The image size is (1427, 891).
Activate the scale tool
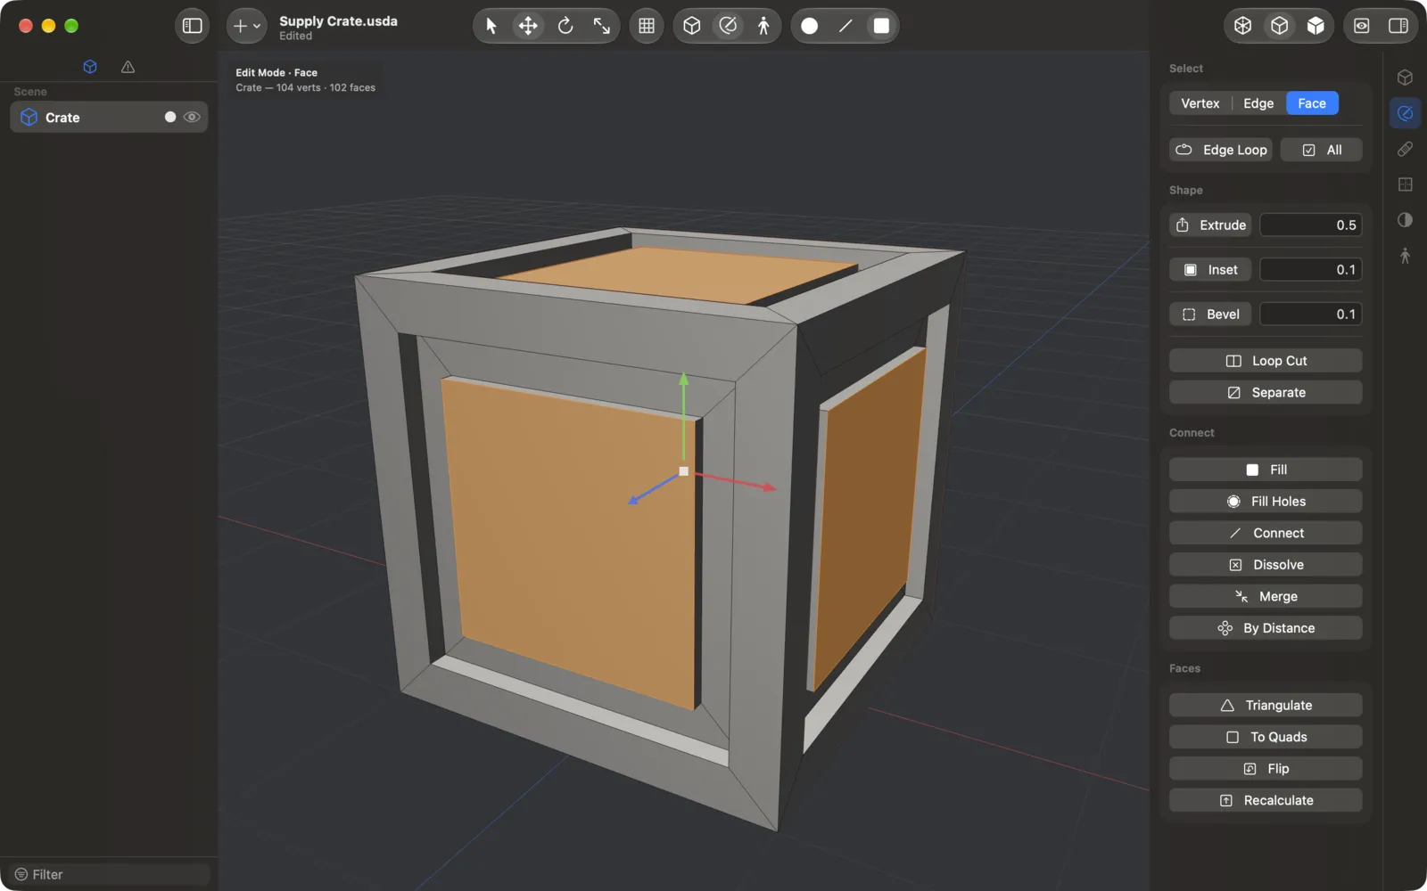[602, 26]
